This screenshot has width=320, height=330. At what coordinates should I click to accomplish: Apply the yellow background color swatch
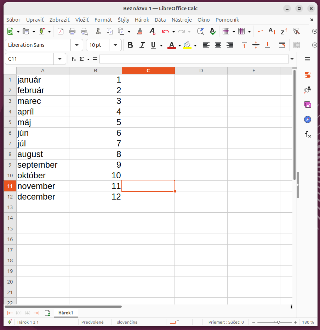187,45
